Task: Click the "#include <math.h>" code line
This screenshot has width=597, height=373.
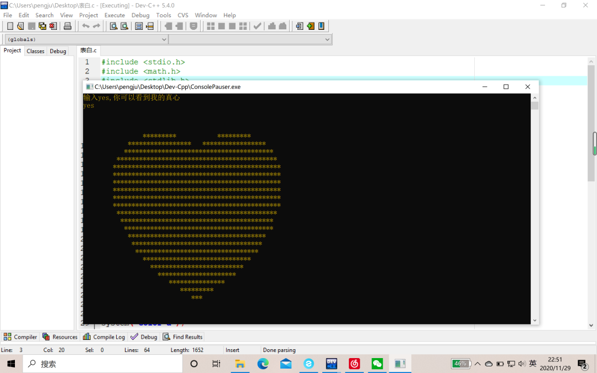Action: click(x=141, y=71)
